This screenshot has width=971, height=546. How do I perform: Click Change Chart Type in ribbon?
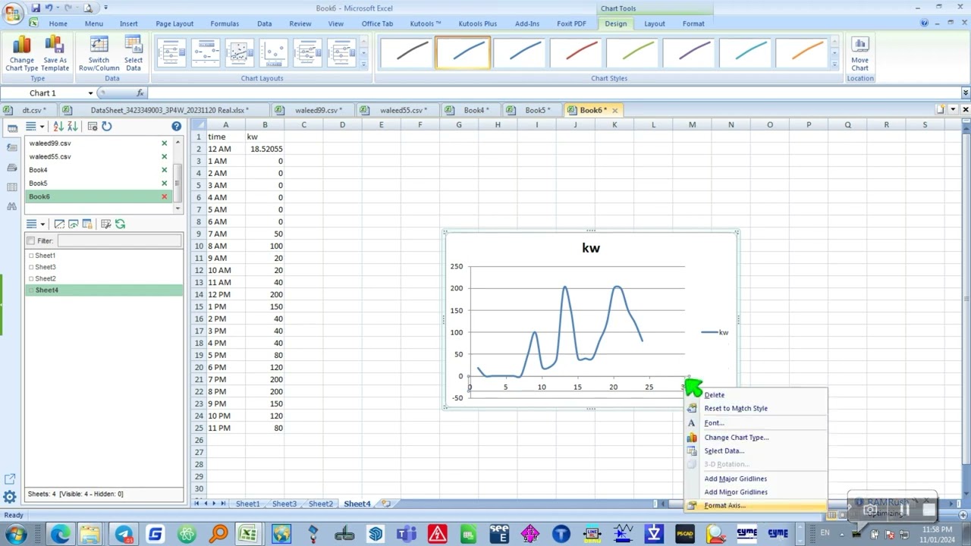[x=21, y=54]
